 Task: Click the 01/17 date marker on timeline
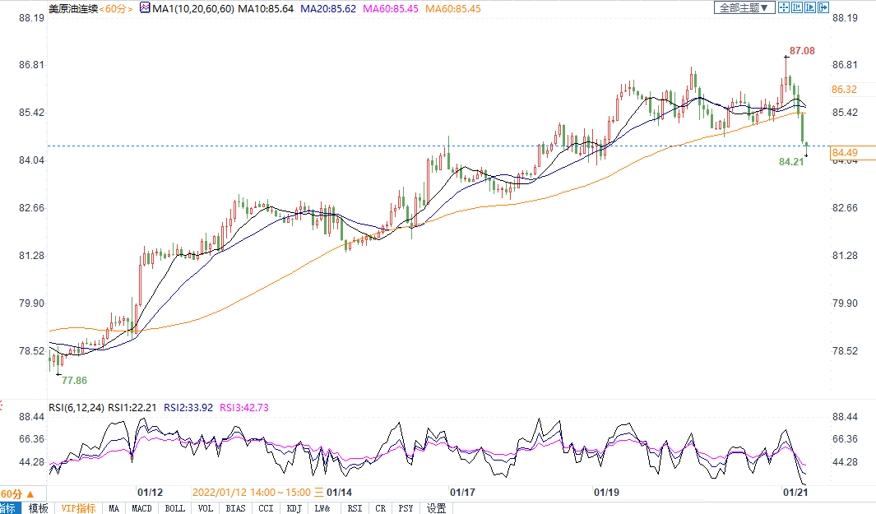click(464, 492)
